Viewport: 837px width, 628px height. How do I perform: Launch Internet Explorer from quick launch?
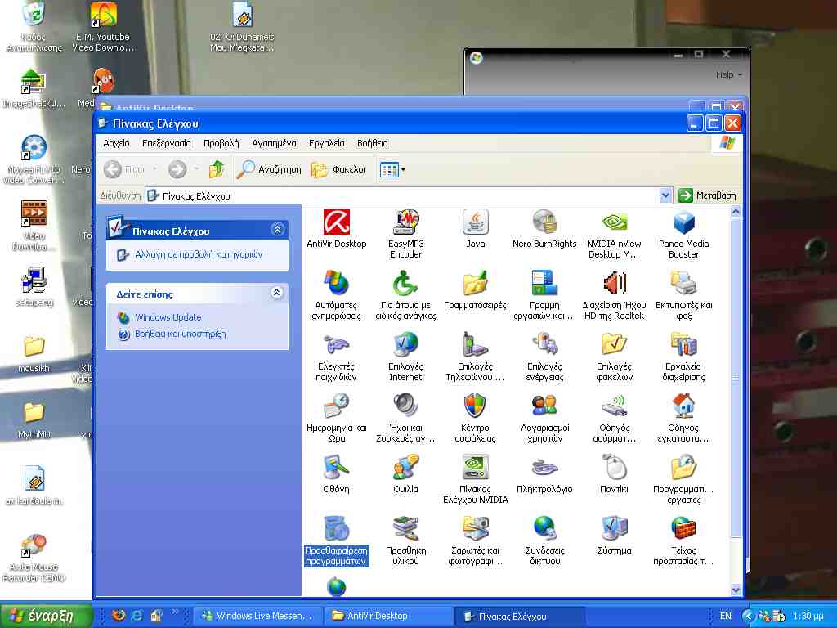tap(137, 616)
